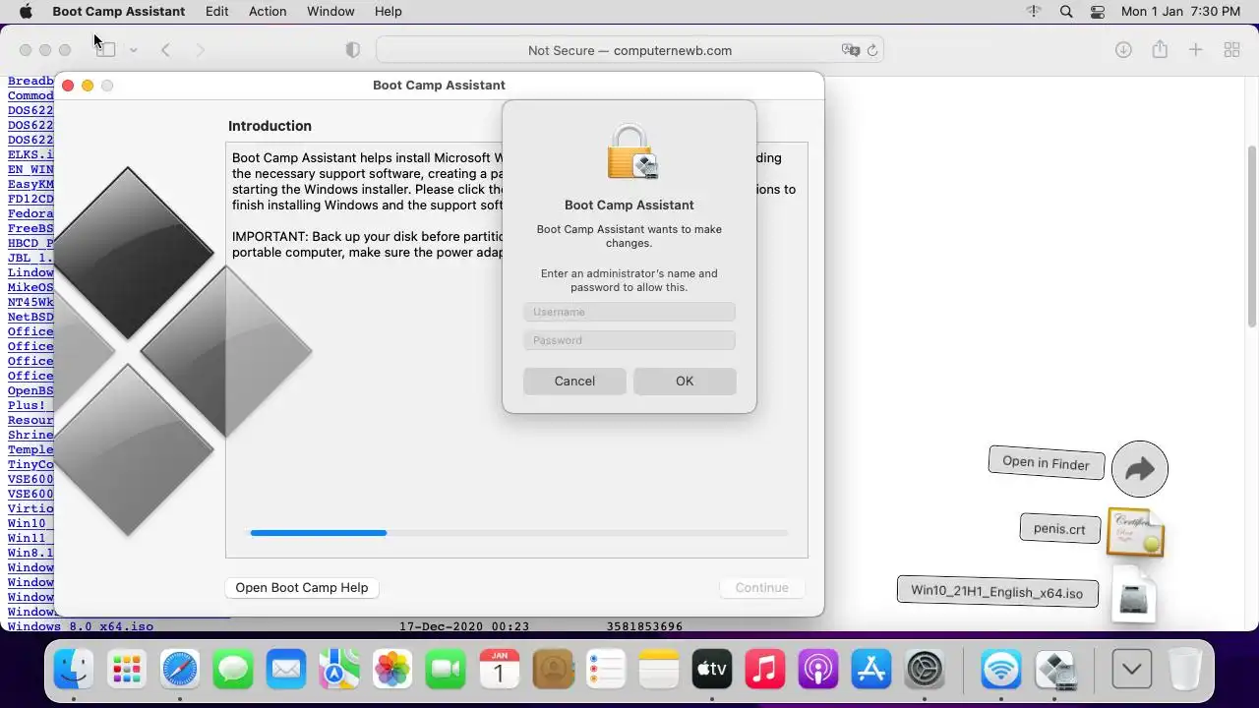Open Podcasts from the Dock
The image size is (1259, 708).
coord(818,670)
